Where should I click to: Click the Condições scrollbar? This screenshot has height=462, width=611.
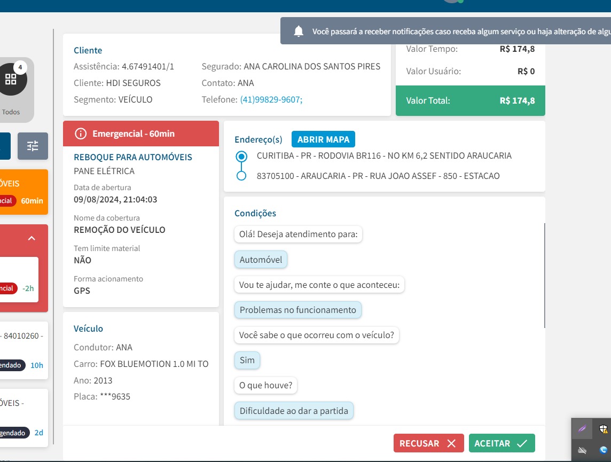point(544,276)
